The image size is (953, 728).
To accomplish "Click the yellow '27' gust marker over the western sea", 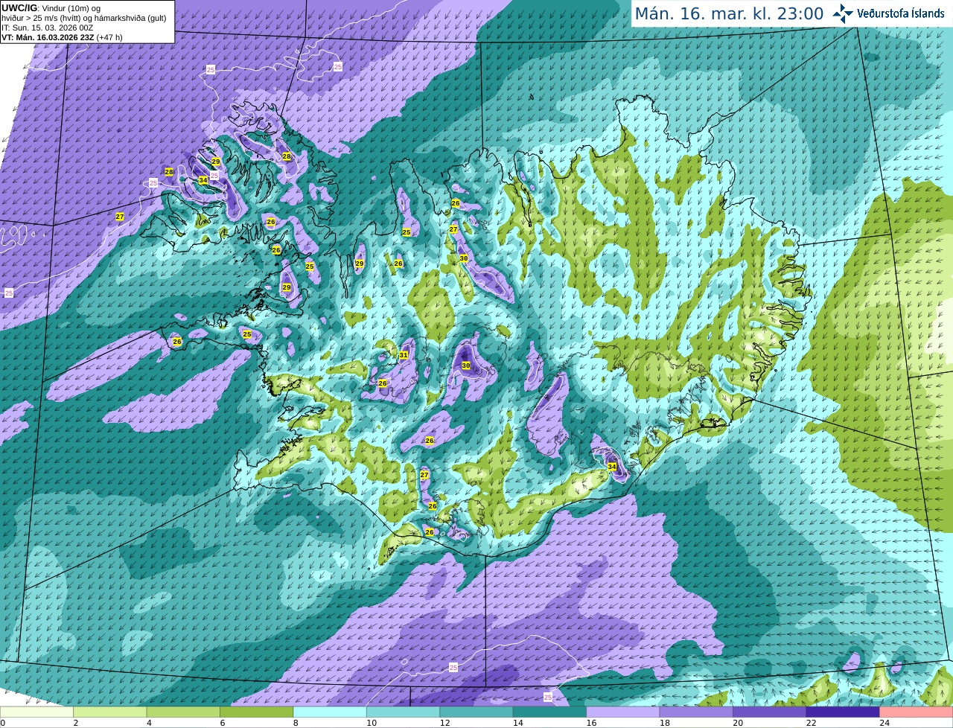I will point(120,217).
